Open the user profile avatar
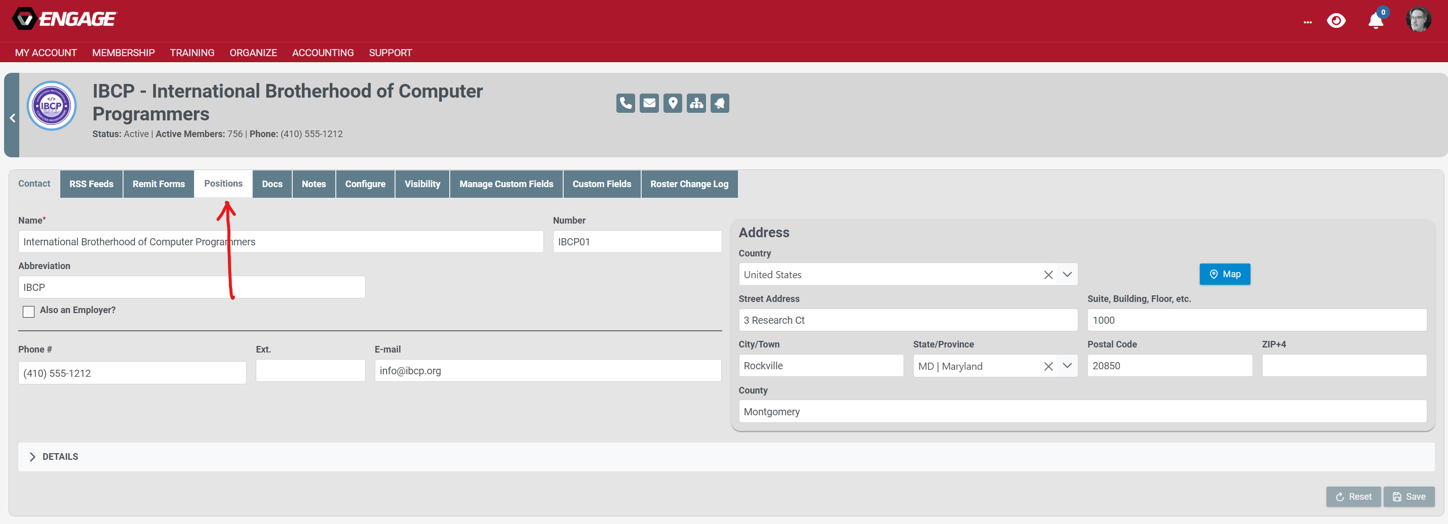 (x=1418, y=20)
